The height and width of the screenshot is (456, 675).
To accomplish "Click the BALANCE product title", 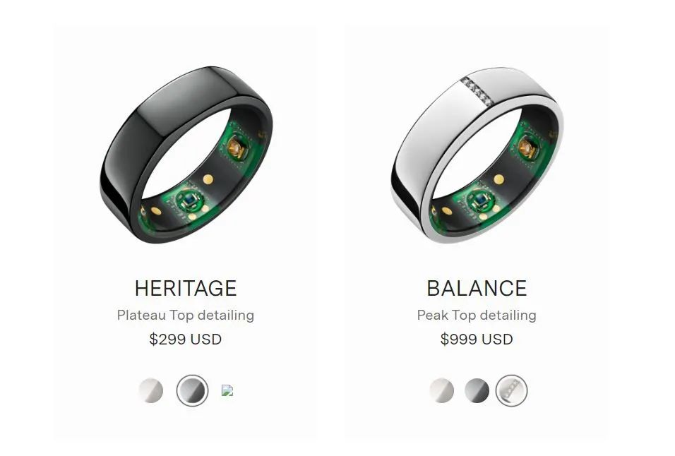I will 477,288.
